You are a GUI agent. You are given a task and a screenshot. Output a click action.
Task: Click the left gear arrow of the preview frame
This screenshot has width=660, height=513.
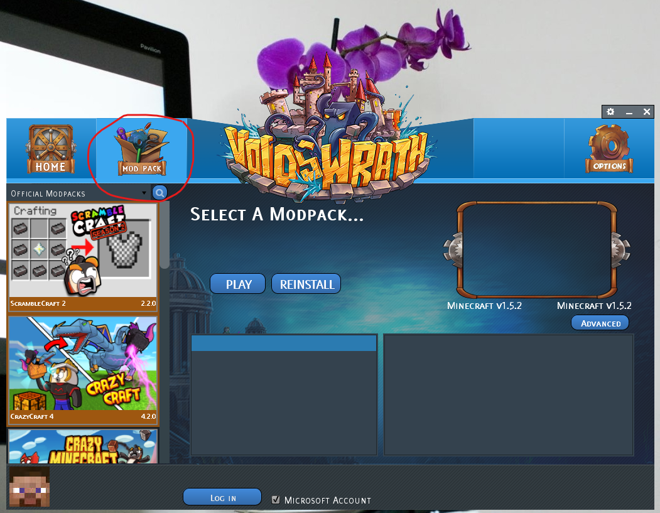coord(453,250)
